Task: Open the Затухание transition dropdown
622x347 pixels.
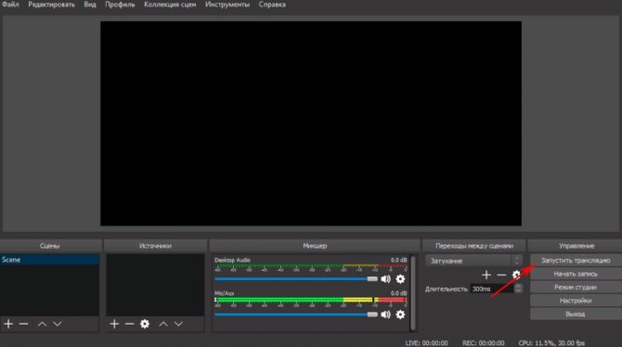Action: (473, 261)
